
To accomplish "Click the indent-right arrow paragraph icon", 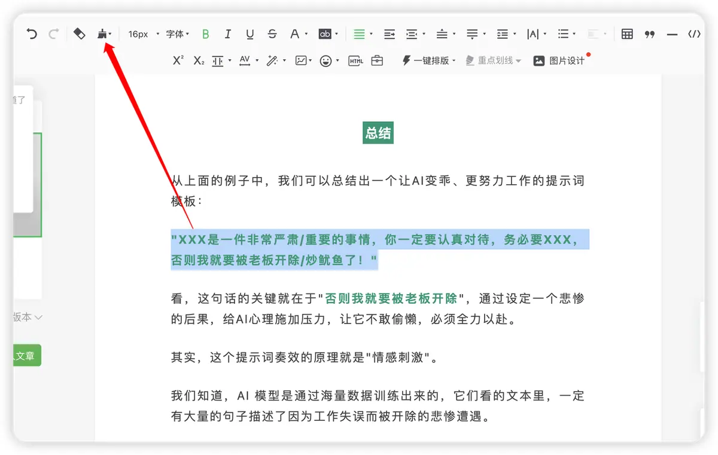I will point(390,34).
